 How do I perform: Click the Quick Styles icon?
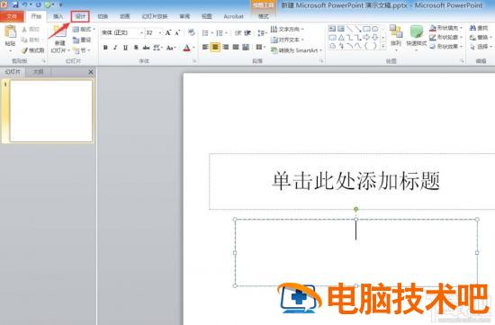pyautogui.click(x=417, y=32)
